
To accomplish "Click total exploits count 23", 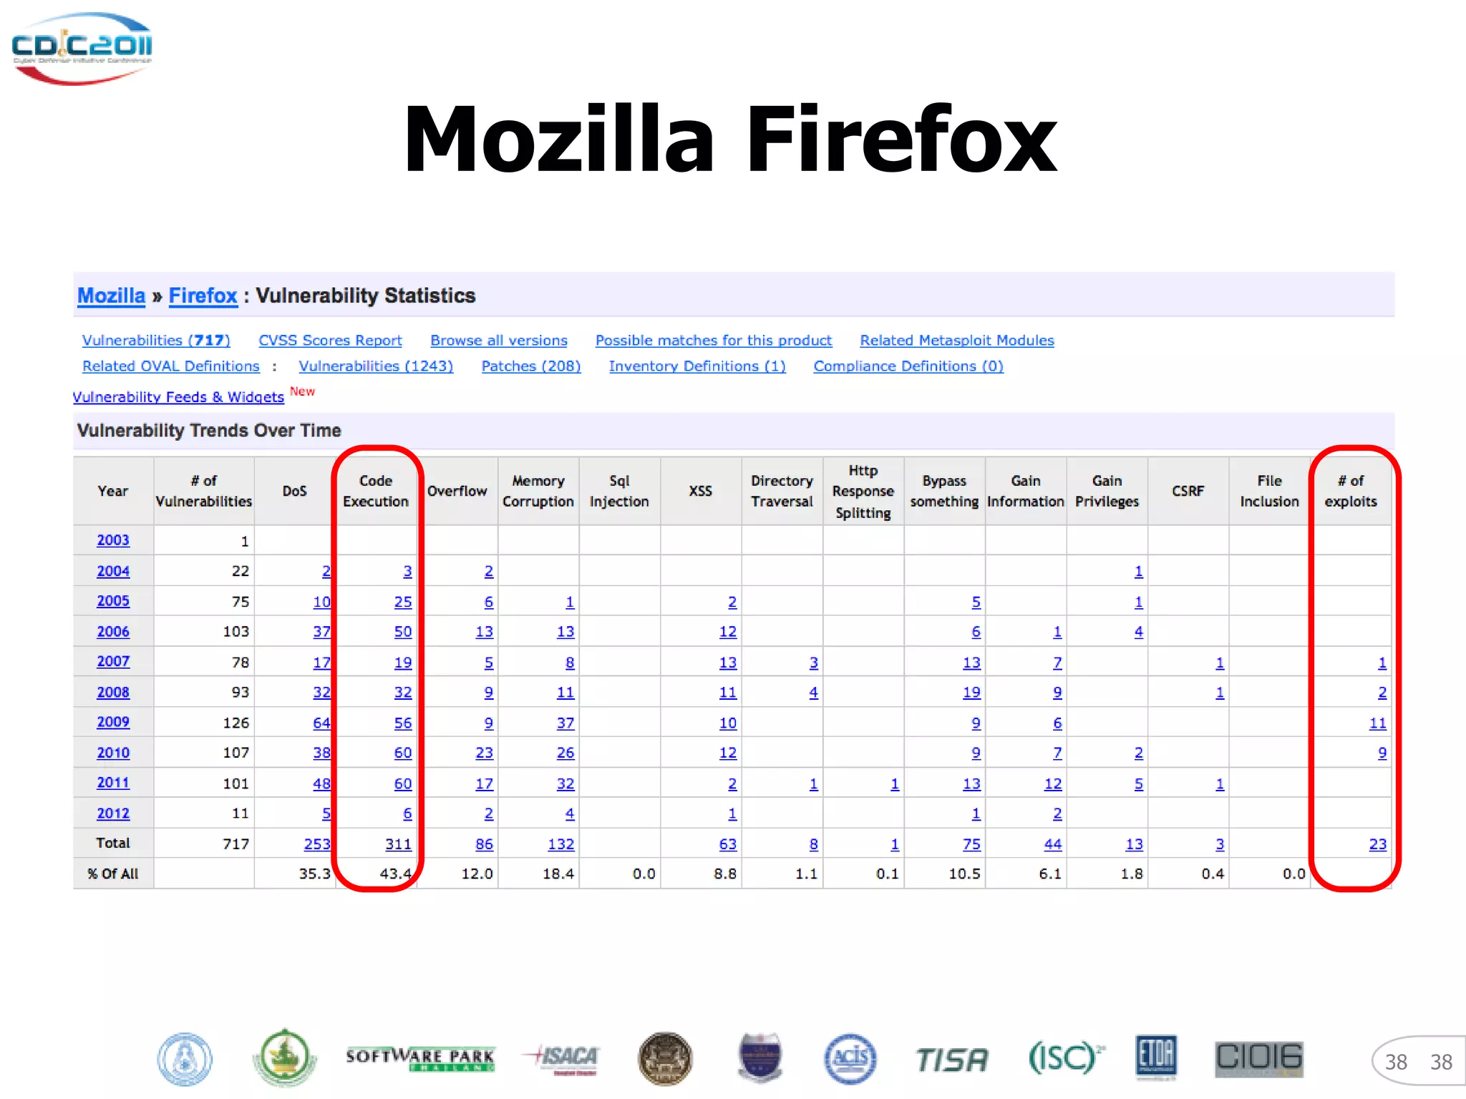I will pyautogui.click(x=1378, y=844).
